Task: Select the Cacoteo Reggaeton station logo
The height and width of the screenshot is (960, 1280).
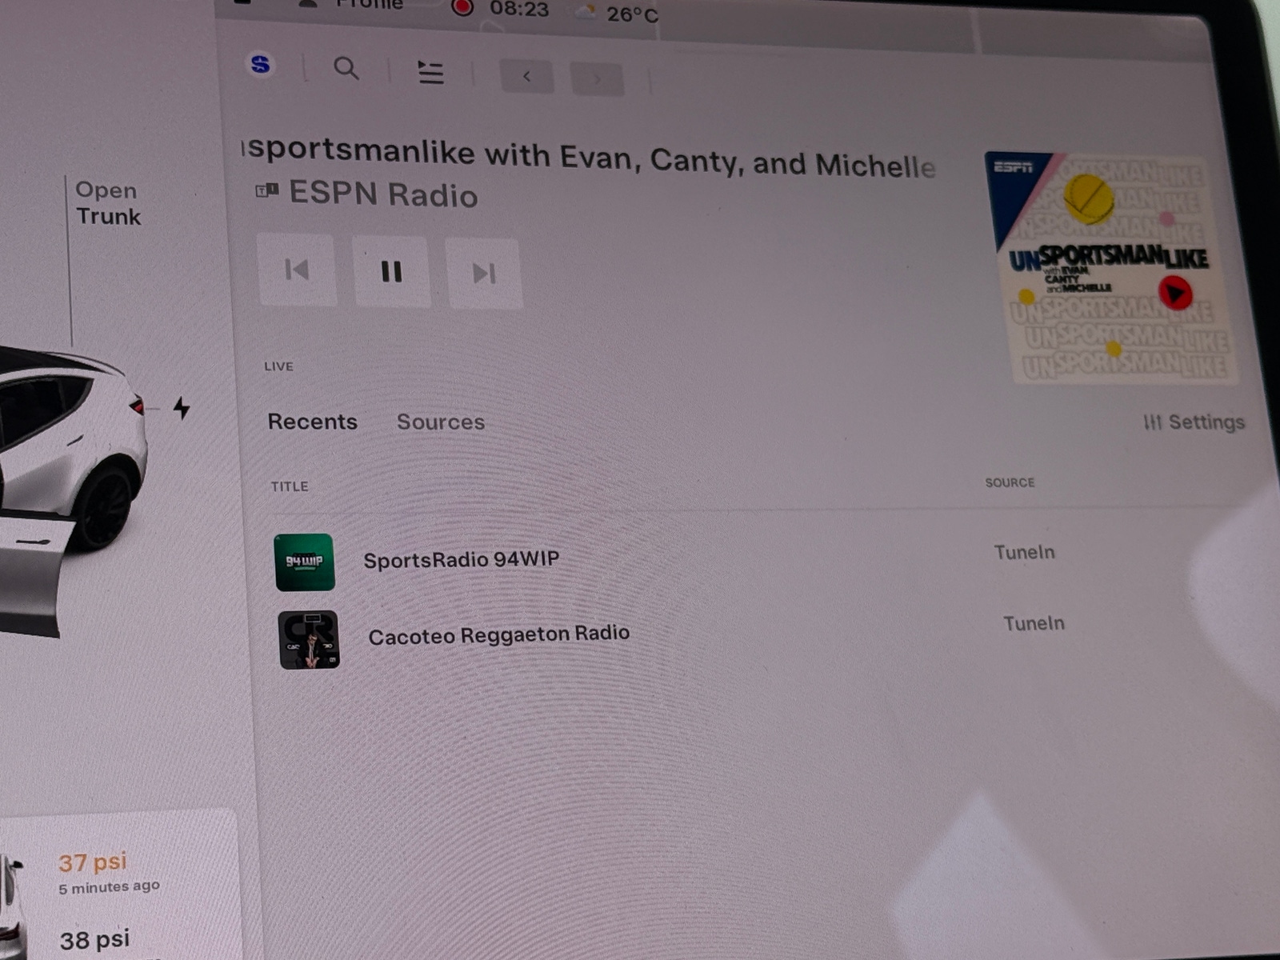Action: coord(309,640)
